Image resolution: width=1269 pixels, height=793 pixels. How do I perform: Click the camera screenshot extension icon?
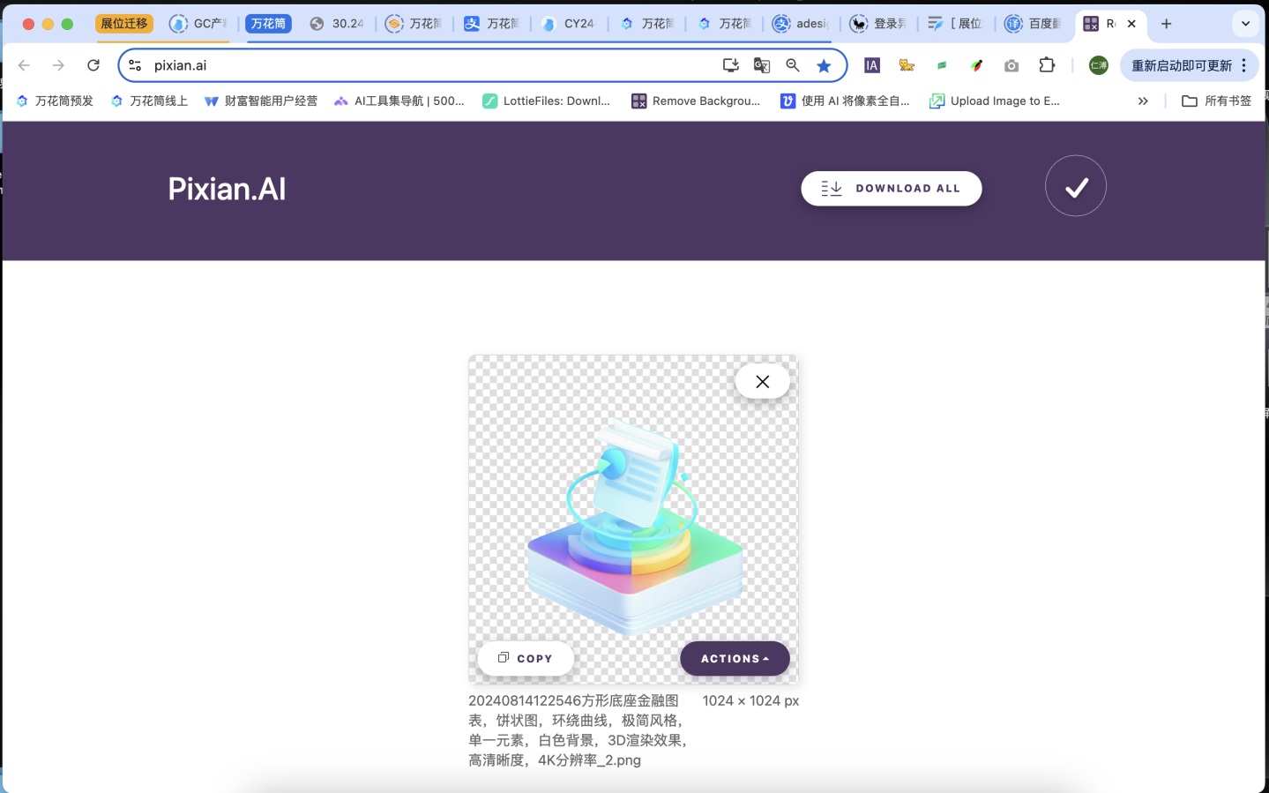click(x=1011, y=65)
